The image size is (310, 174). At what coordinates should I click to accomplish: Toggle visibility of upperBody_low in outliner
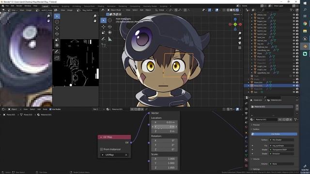(294, 72)
